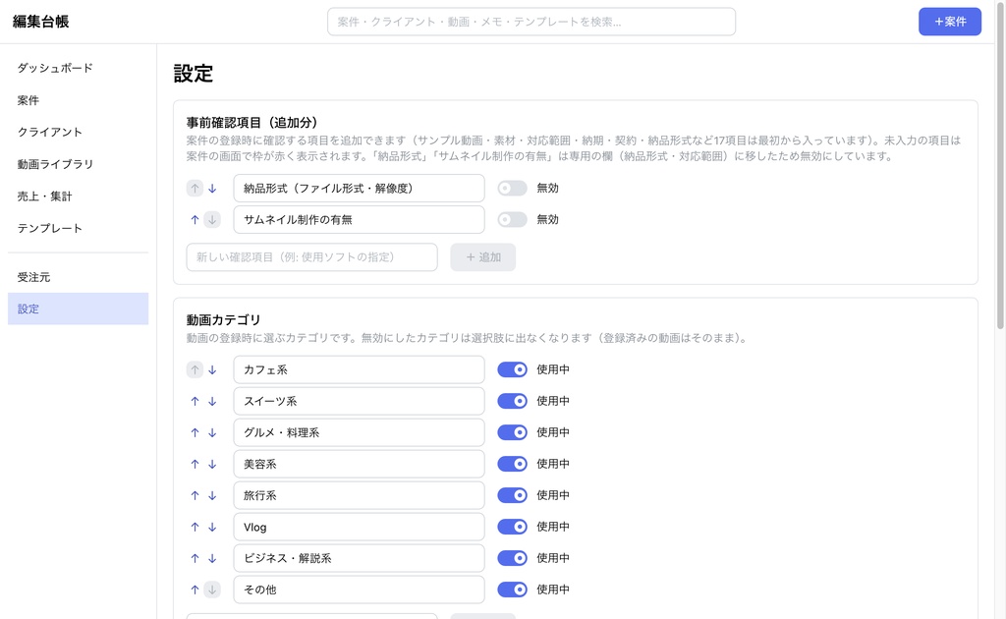This screenshot has height=619, width=1006.
Task: Switch off Vlog category
Action: click(x=512, y=527)
